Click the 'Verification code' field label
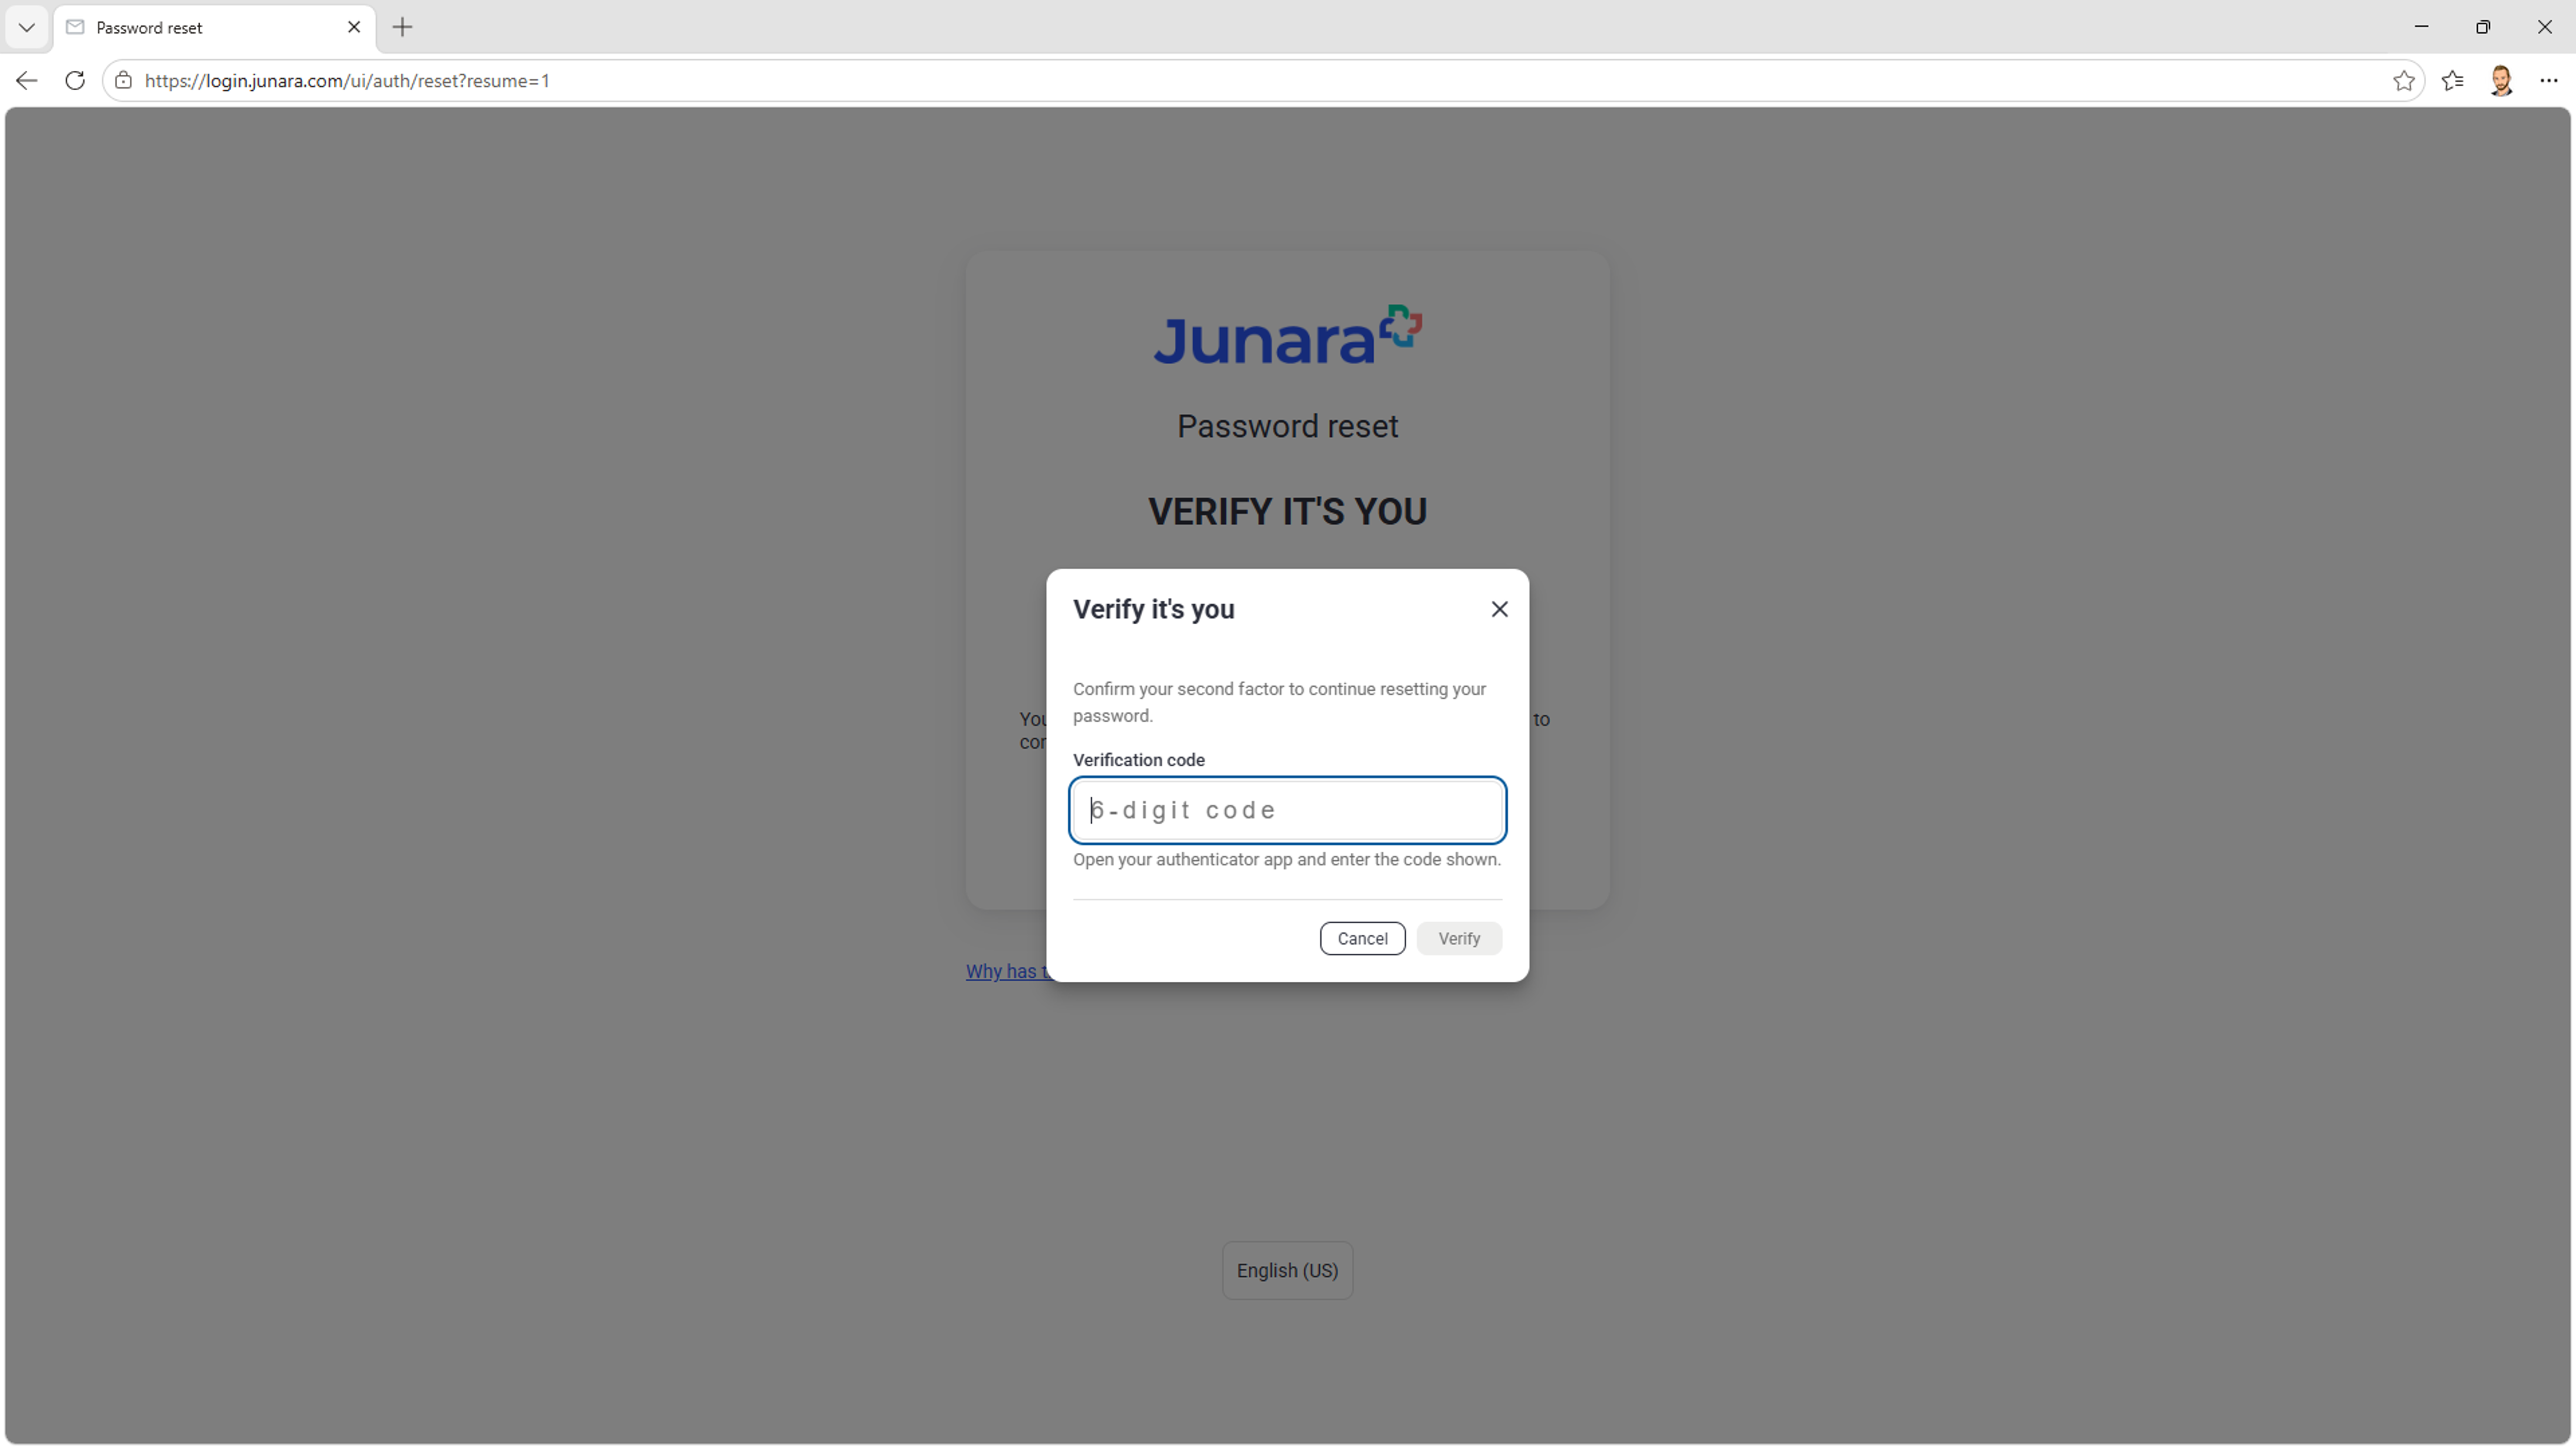This screenshot has width=2576, height=1449. click(x=1139, y=760)
